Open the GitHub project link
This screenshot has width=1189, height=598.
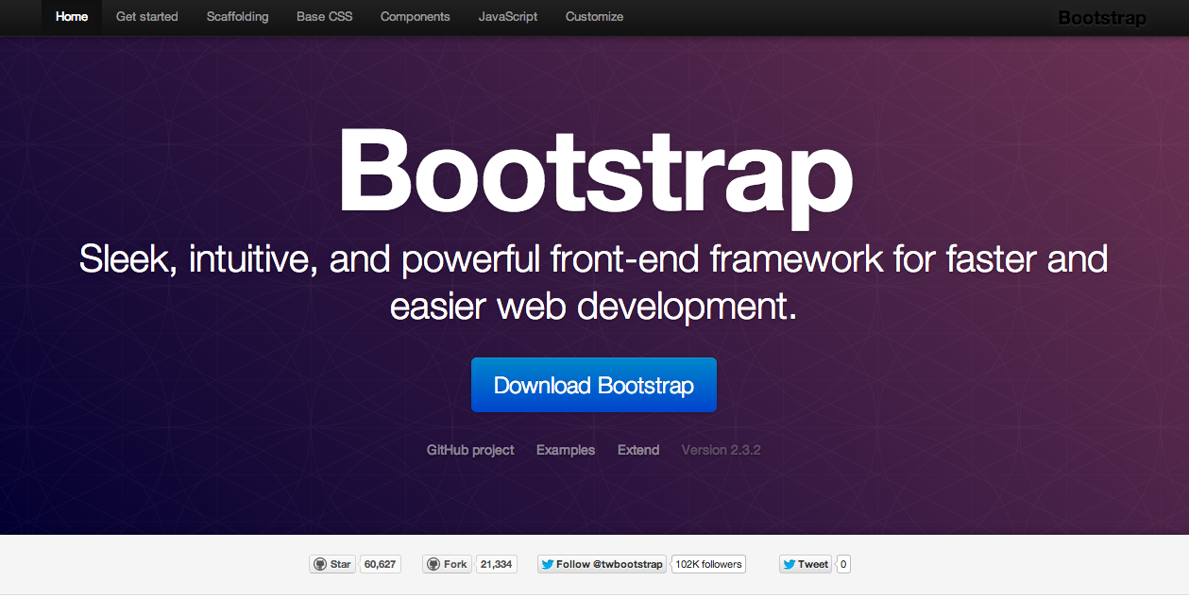[x=470, y=450]
